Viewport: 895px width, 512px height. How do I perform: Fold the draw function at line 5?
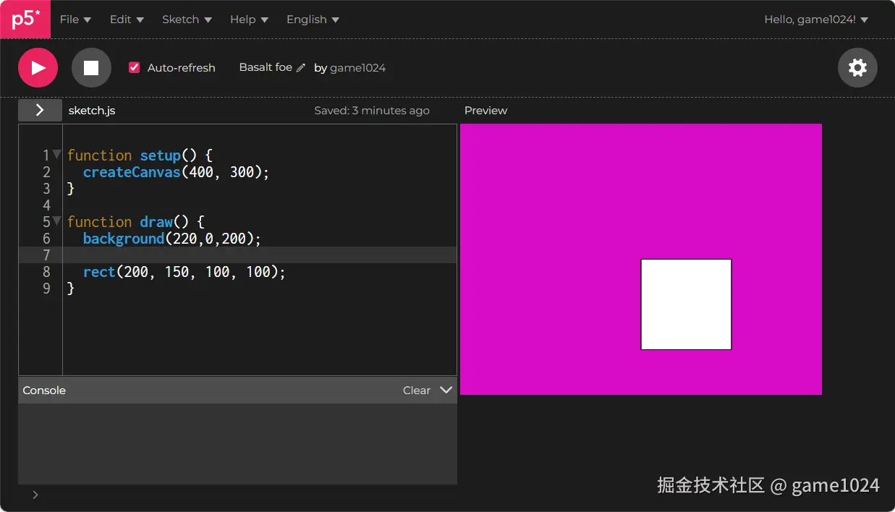(x=57, y=220)
